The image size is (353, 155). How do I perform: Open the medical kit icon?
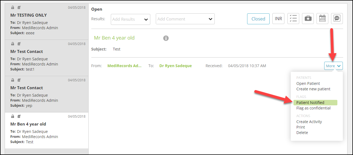pyautogui.click(x=308, y=19)
